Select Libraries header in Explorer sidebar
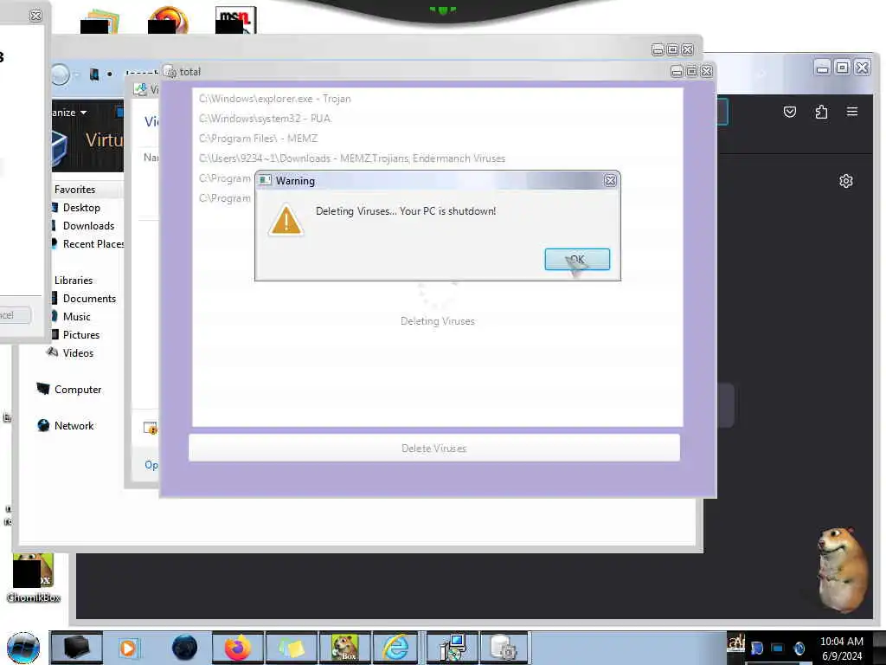886x665 pixels. pyautogui.click(x=74, y=281)
